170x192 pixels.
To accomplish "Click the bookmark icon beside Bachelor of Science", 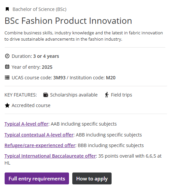I will (7, 9).
